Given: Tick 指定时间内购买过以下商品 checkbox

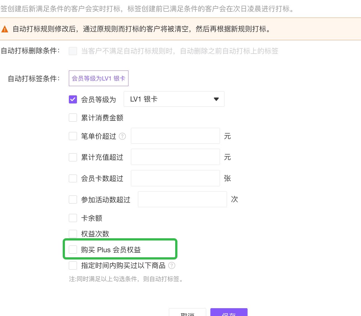Looking at the screenshot, I should (x=73, y=265).
